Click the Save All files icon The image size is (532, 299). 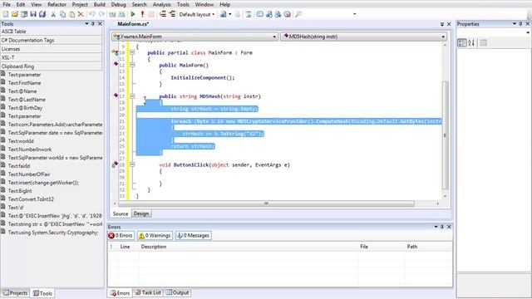42,14
